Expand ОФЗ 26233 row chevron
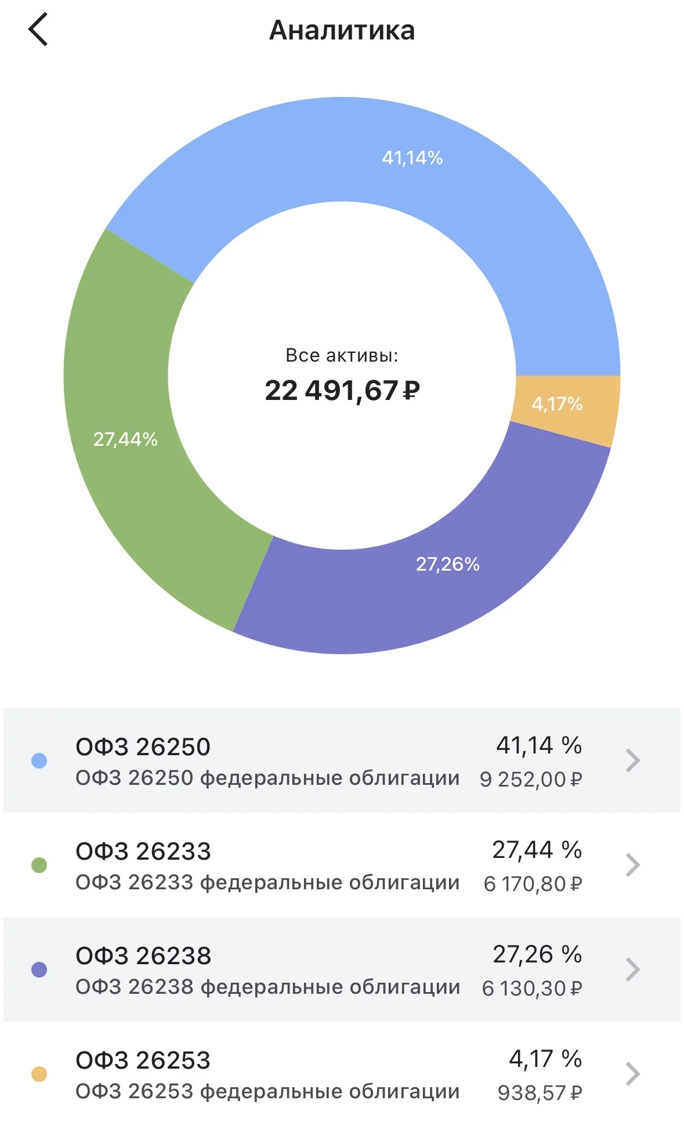684x1136 pixels. pyautogui.click(x=633, y=865)
